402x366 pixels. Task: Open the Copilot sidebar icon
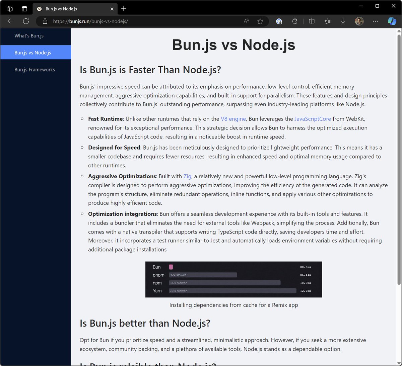click(x=392, y=21)
